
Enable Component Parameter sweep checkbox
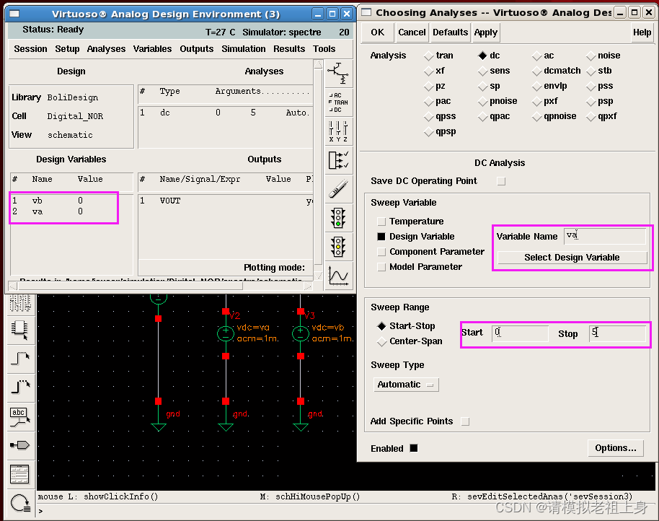click(381, 251)
